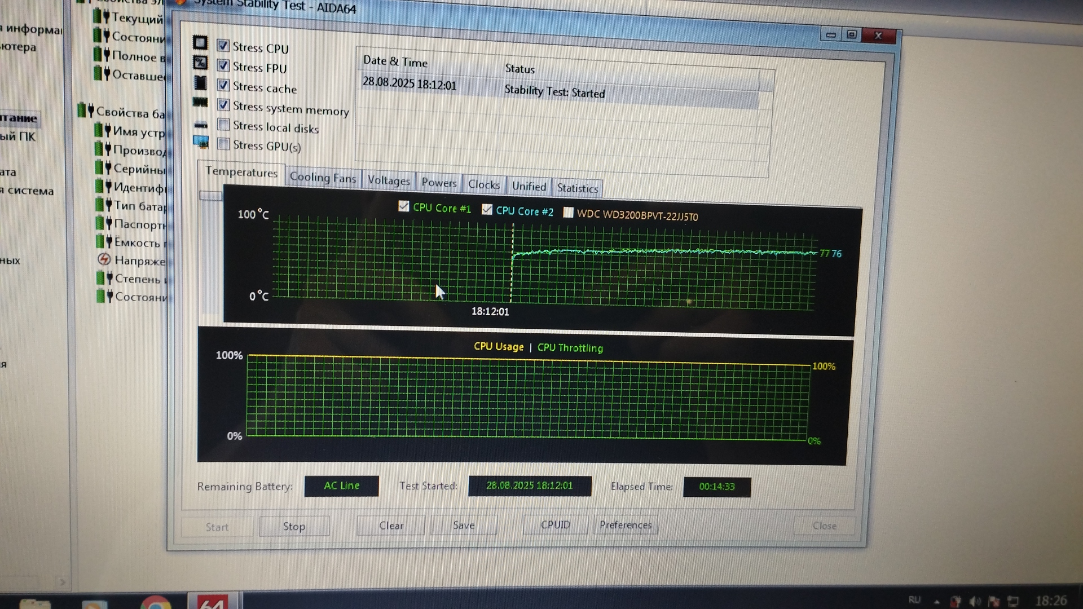Open the Preferences dialog
1083x609 pixels.
tap(625, 525)
